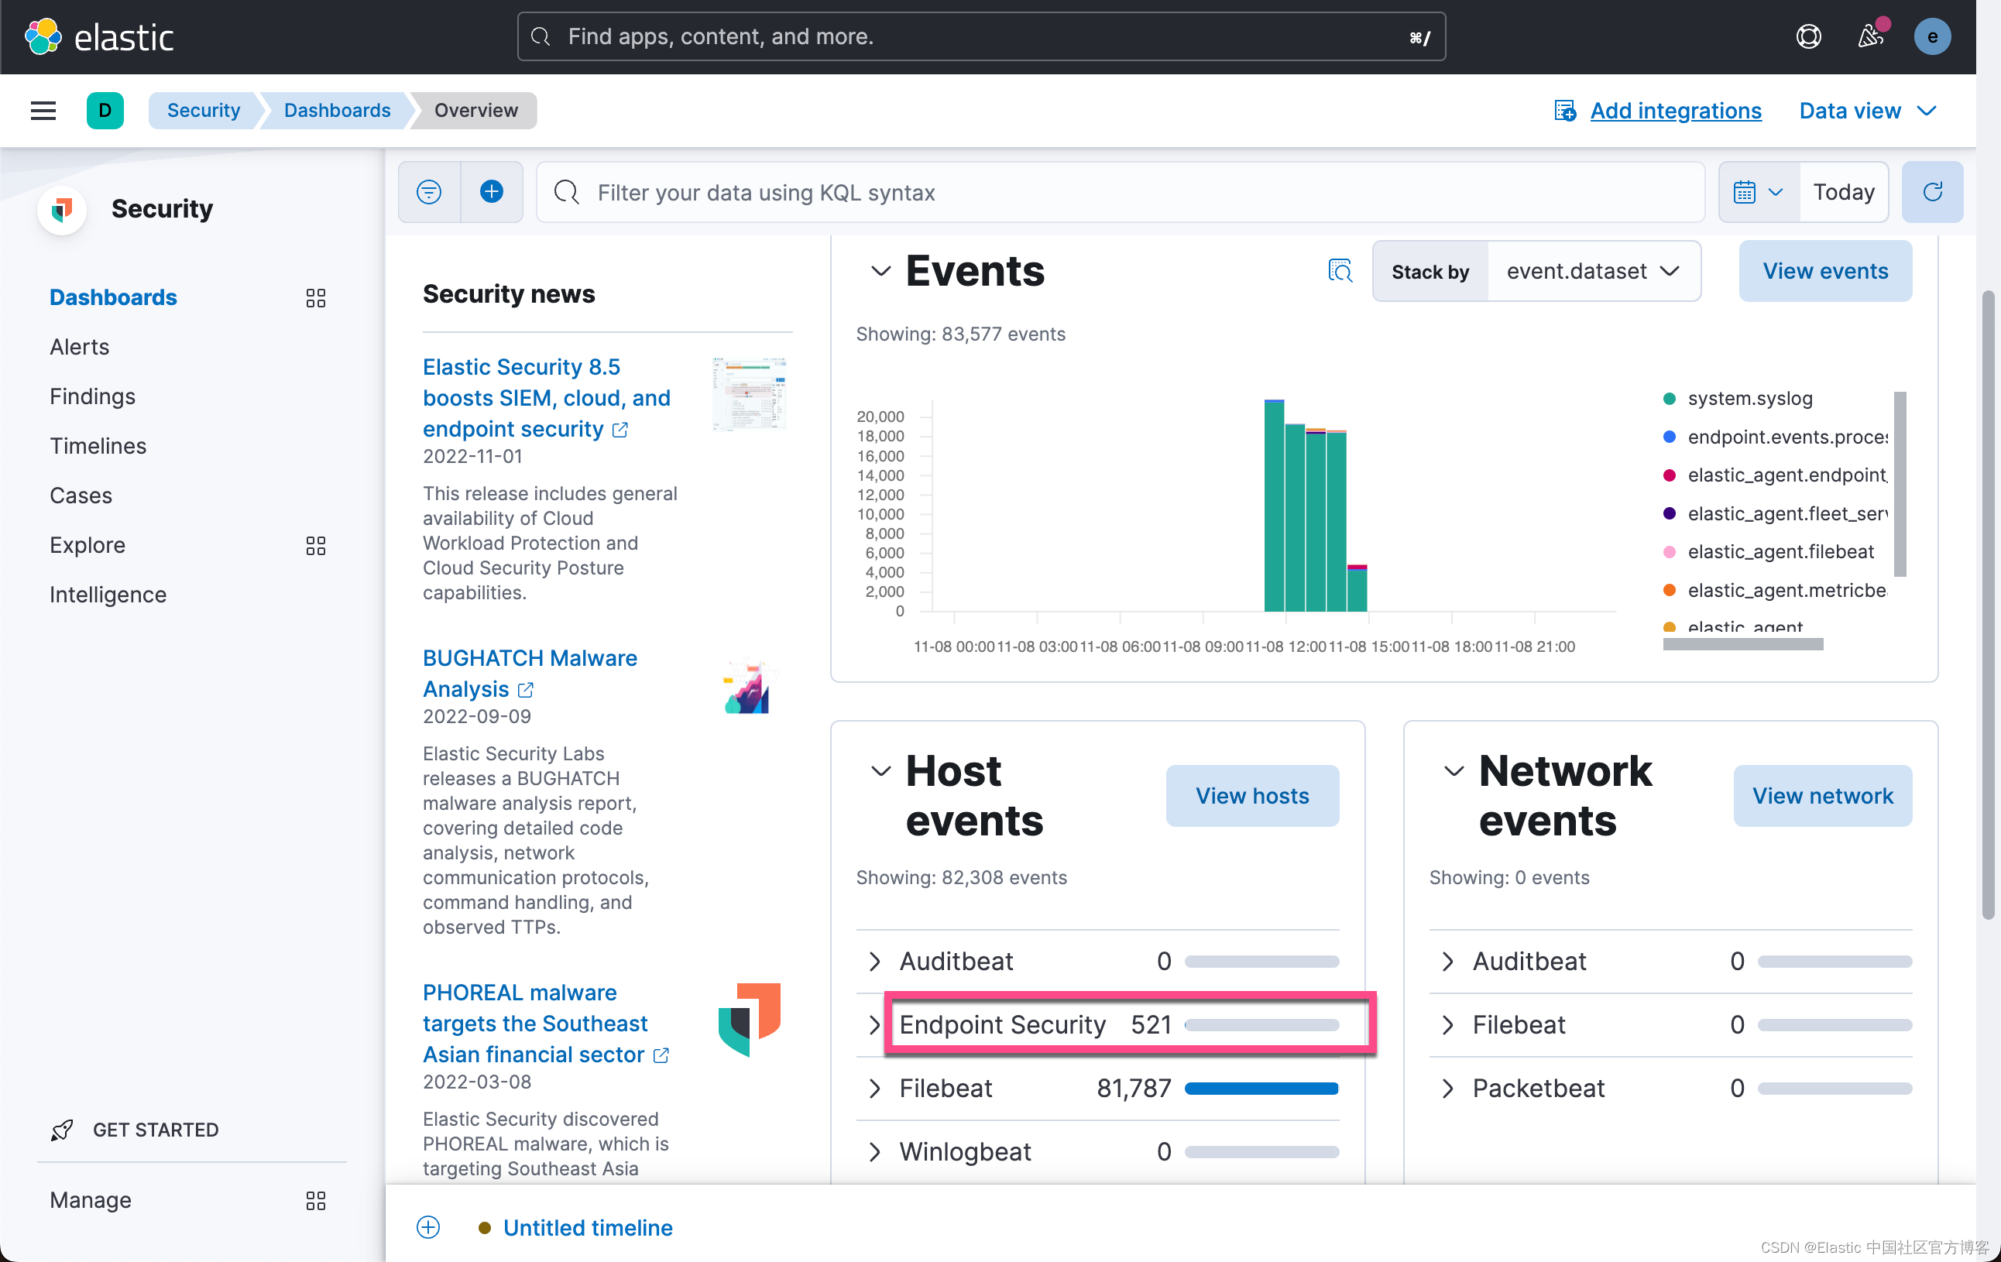Click the refresh query button
Image resolution: width=2001 pixels, height=1262 pixels.
[1932, 192]
